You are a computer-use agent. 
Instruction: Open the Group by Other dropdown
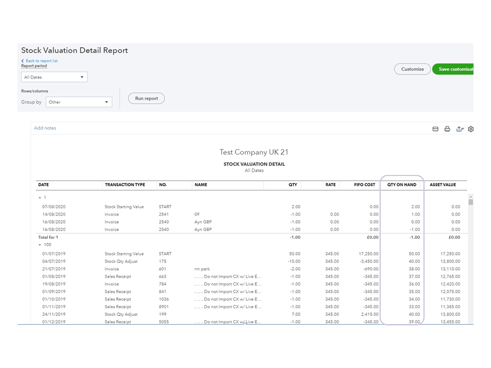point(79,102)
